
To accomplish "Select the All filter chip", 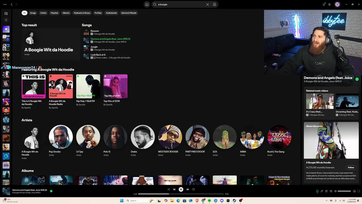I will coord(25,13).
